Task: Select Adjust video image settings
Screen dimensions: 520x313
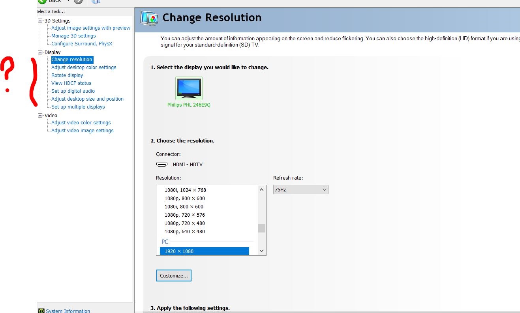Action: [82, 131]
